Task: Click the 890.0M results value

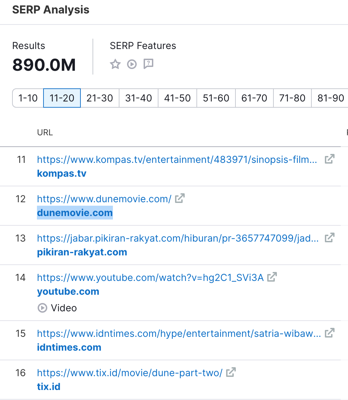Action: pos(44,65)
